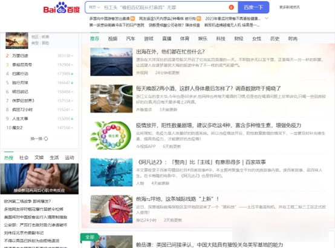Select the 科技 category tab
The width and height of the screenshot is (335, 248).
coord(221,39)
